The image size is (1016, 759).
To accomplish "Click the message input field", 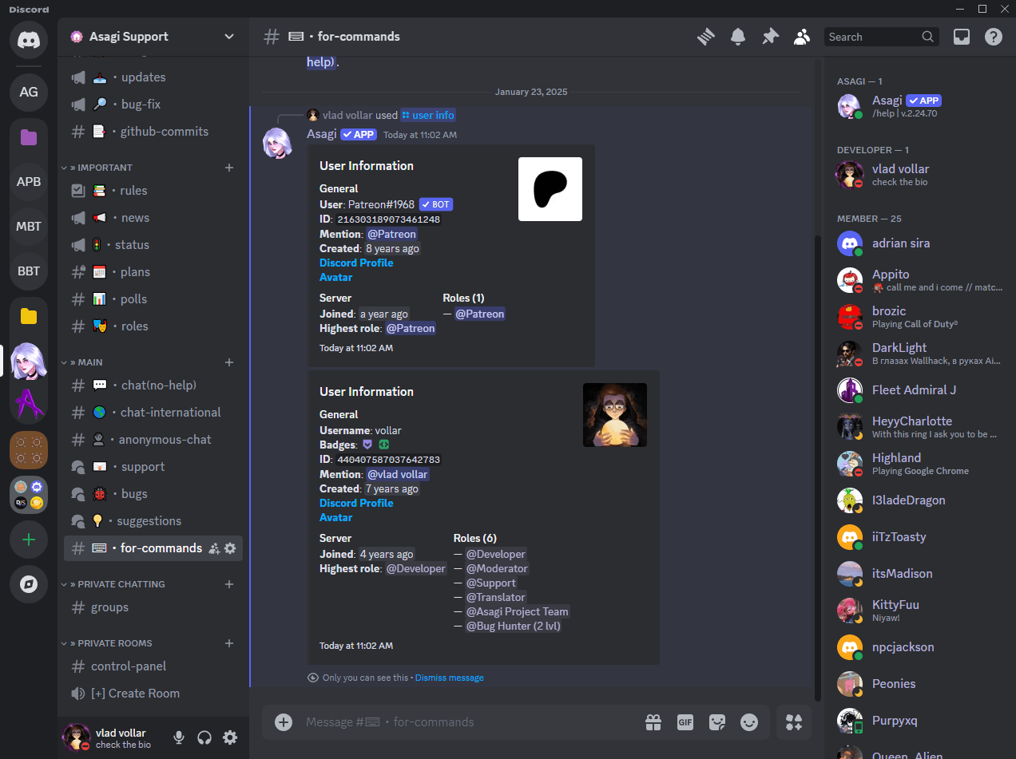I will coord(471,722).
